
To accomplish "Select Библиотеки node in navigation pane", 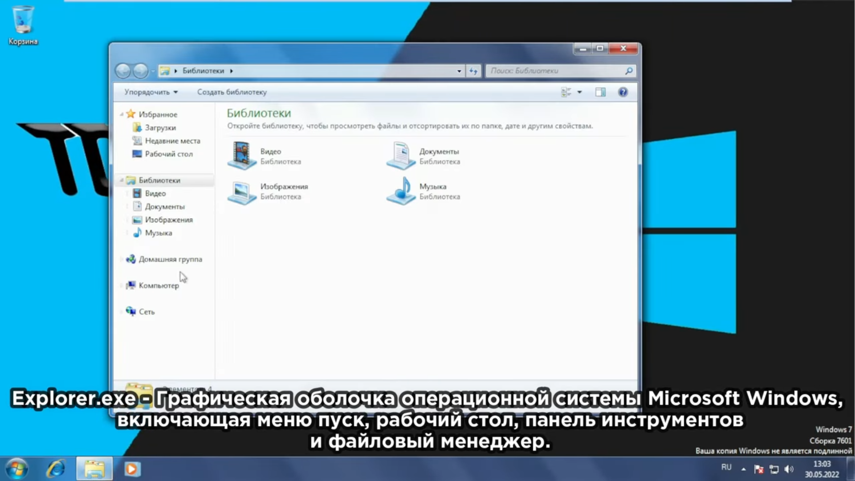I will pos(159,180).
